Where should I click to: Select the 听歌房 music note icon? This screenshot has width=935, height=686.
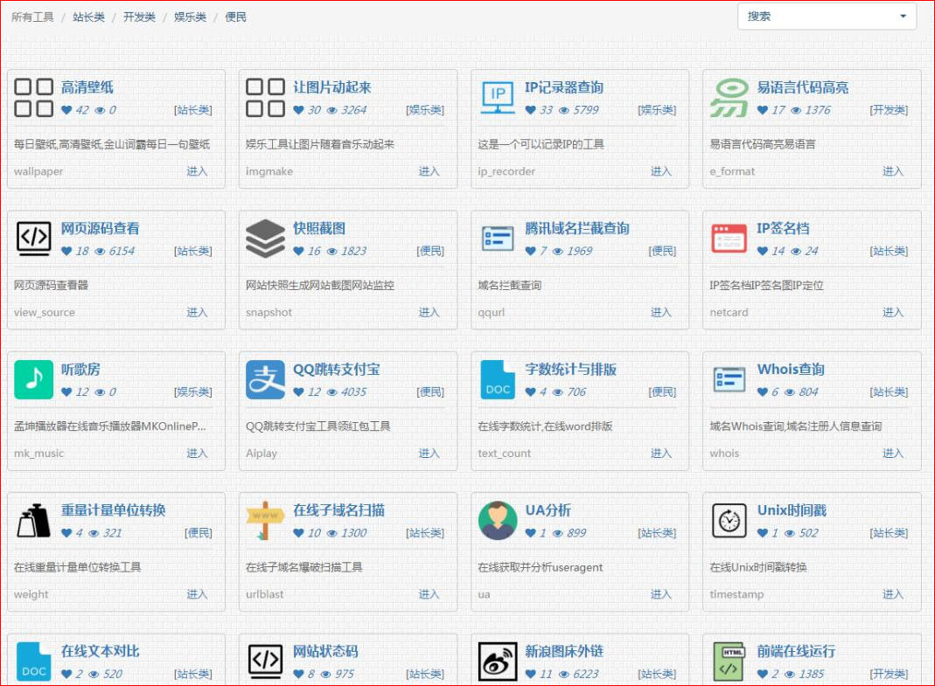coord(34,380)
